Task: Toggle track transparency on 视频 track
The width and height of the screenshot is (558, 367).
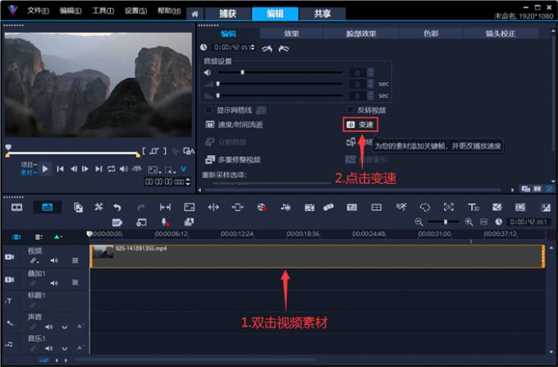Action: tap(75, 260)
